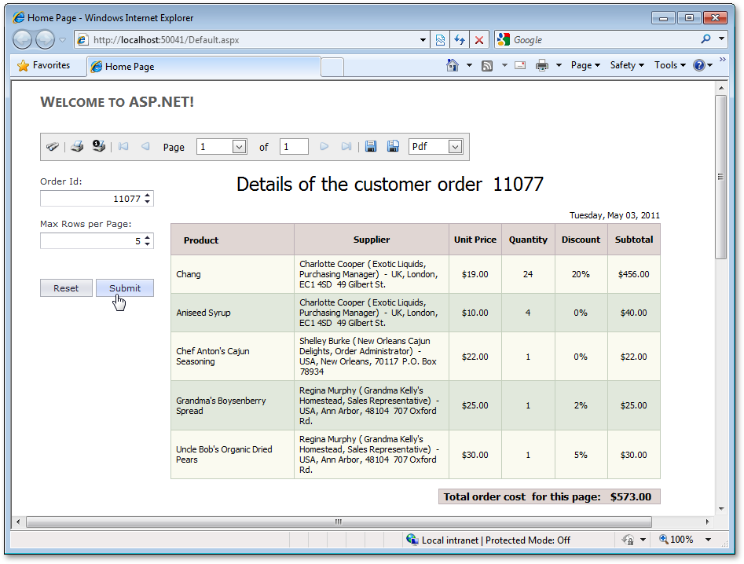Increase Order Id with up spinner arrow
The height and width of the screenshot is (564, 744).
point(148,196)
